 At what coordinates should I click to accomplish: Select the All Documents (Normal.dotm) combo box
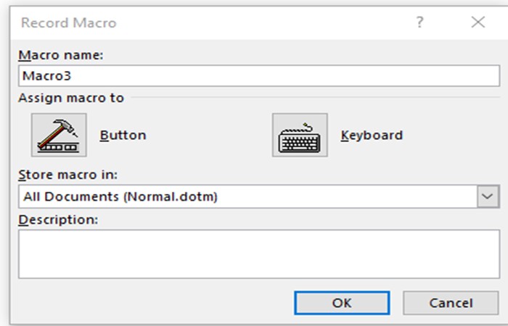247,196
